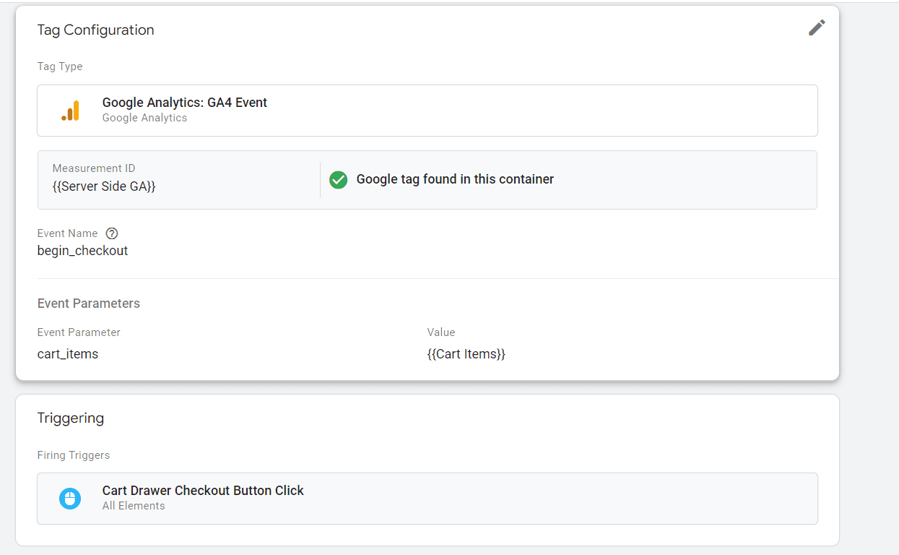Click the cart_items event parameter name

tap(67, 353)
